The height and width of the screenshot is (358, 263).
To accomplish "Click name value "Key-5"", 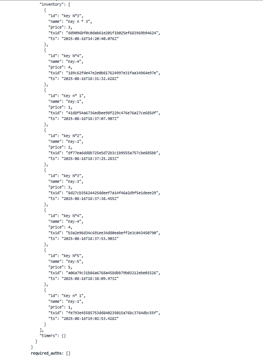I will click(x=73, y=261).
